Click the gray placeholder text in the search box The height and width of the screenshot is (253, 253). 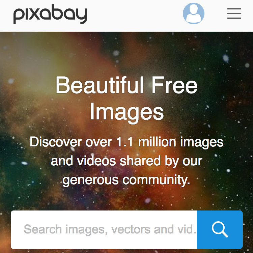[110, 229]
